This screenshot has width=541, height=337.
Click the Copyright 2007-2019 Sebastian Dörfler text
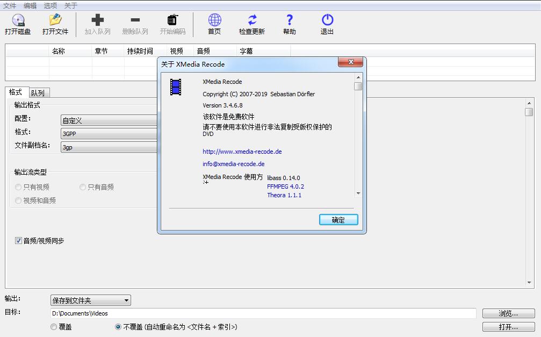click(259, 94)
